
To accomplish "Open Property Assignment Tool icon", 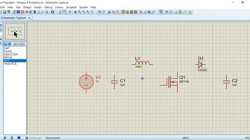I will click(171, 12).
